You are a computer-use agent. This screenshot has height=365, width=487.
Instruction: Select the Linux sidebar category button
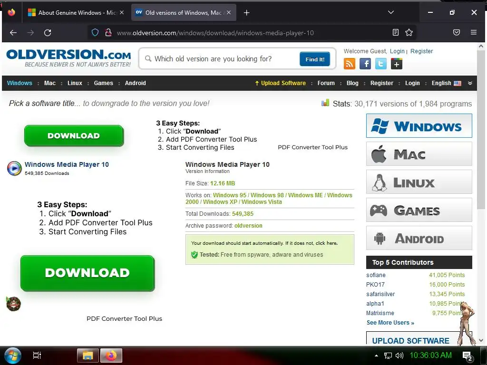419,182
